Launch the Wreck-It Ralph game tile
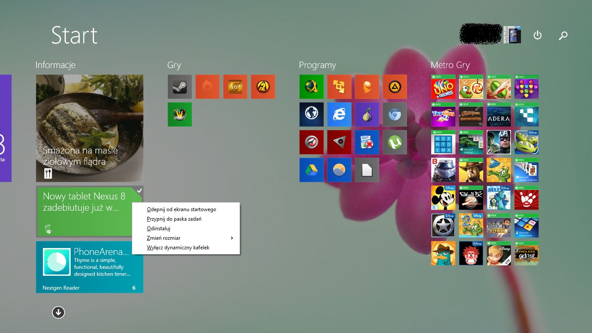592x333 pixels. [471, 253]
